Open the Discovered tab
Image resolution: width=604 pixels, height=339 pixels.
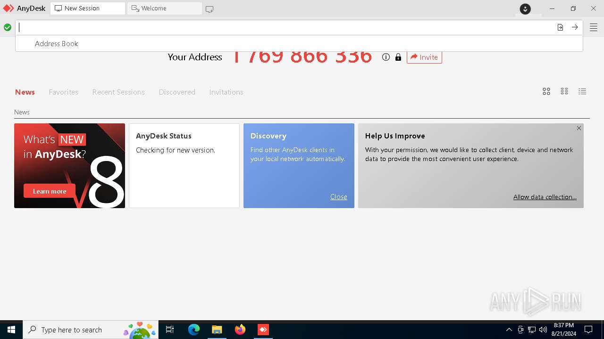(x=177, y=92)
